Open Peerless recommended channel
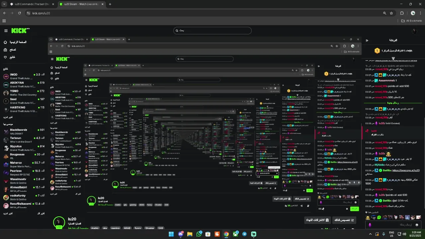 pos(24,173)
